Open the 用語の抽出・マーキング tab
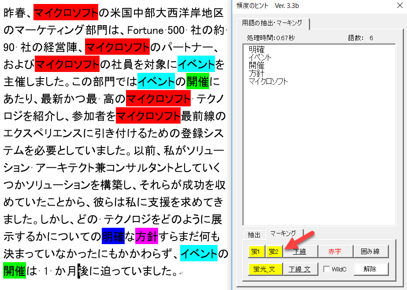 click(x=272, y=23)
